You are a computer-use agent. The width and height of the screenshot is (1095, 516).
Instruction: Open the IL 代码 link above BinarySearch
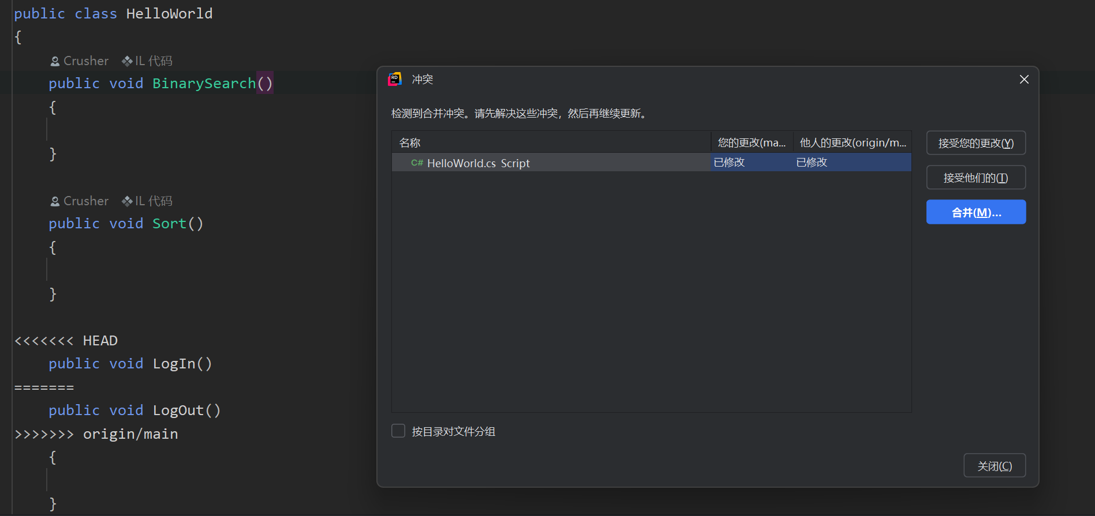[x=153, y=61]
